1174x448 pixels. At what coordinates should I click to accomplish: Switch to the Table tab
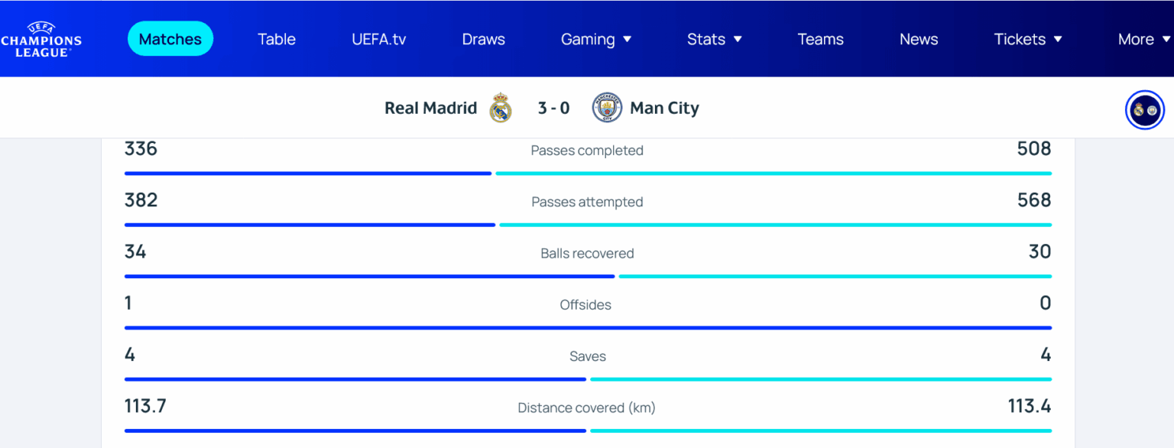277,39
